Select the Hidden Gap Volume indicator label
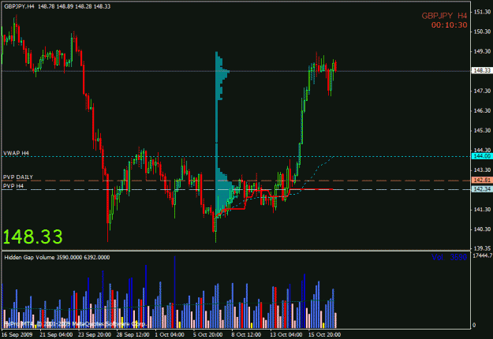This screenshot has height=339, width=493. [x=57, y=257]
